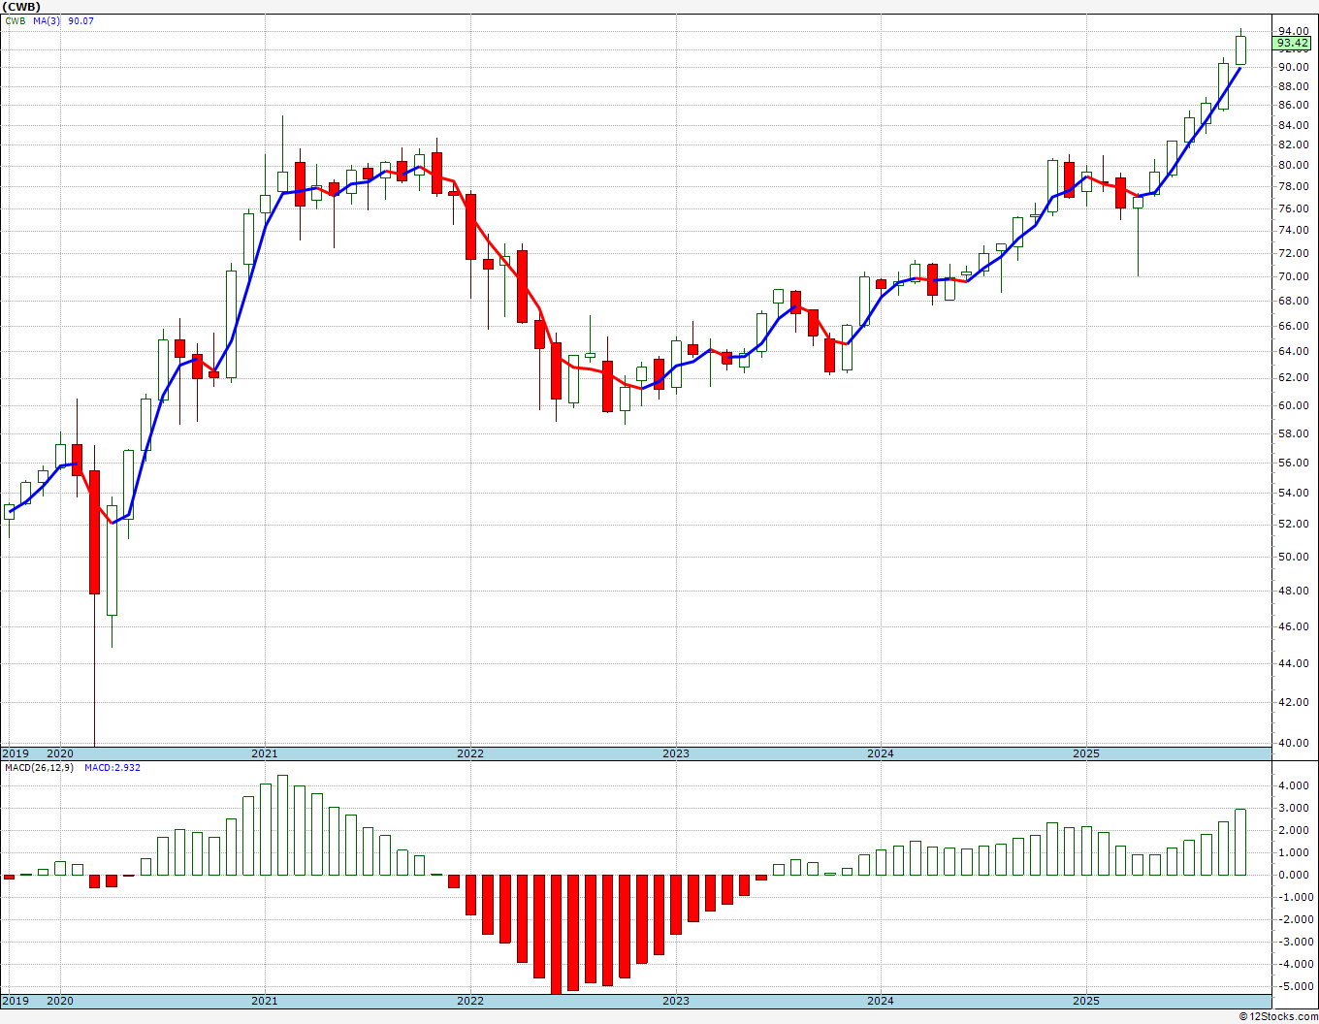Viewport: 1319px width, 1024px height.
Task: Click the 40.00 price axis label
Action: pos(1294,743)
